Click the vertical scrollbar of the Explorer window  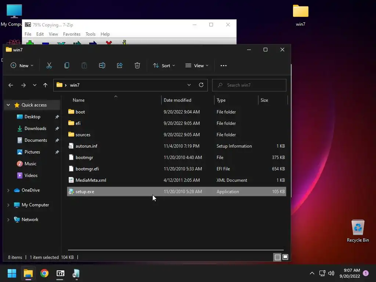tap(291, 131)
